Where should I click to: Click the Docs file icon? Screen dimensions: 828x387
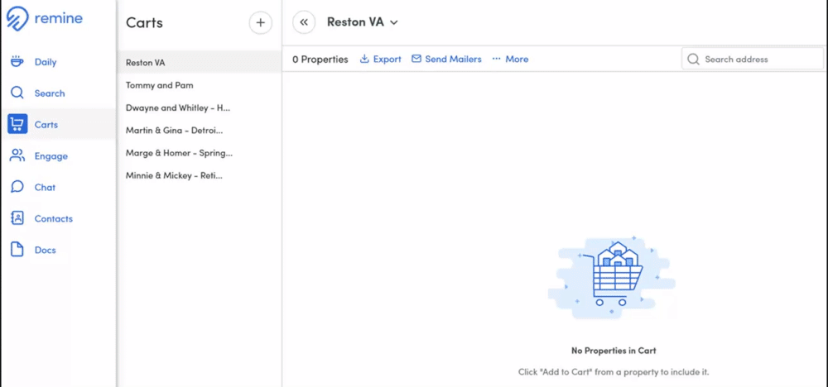pos(17,250)
